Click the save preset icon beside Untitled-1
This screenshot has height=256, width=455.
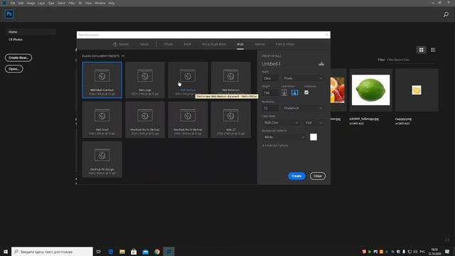(x=321, y=63)
